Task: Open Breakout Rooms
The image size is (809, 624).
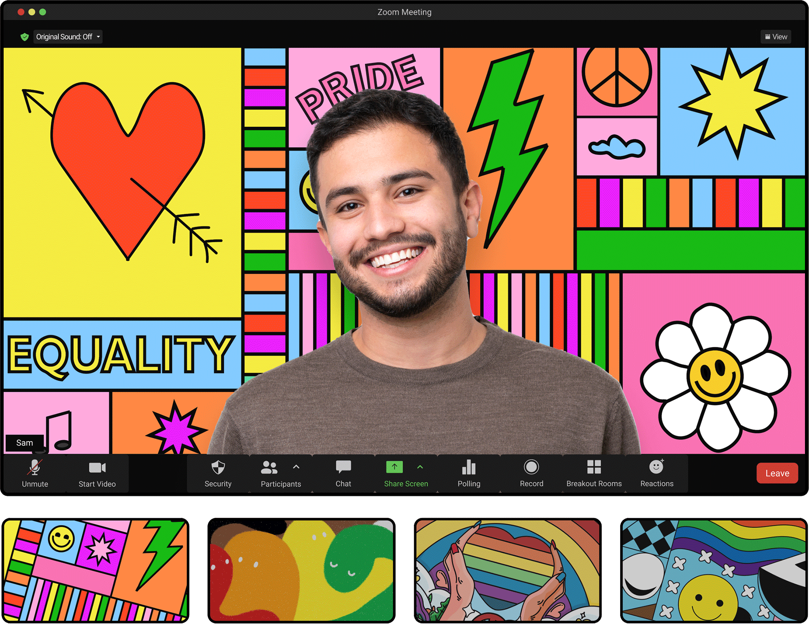Action: click(x=594, y=473)
